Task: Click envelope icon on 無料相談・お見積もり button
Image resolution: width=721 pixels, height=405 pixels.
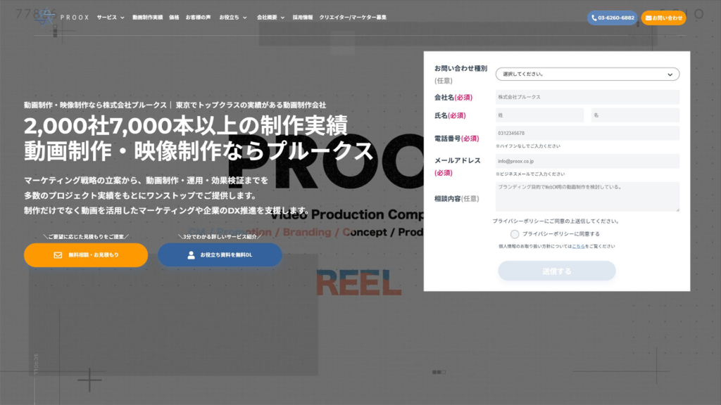Action: 58,255
